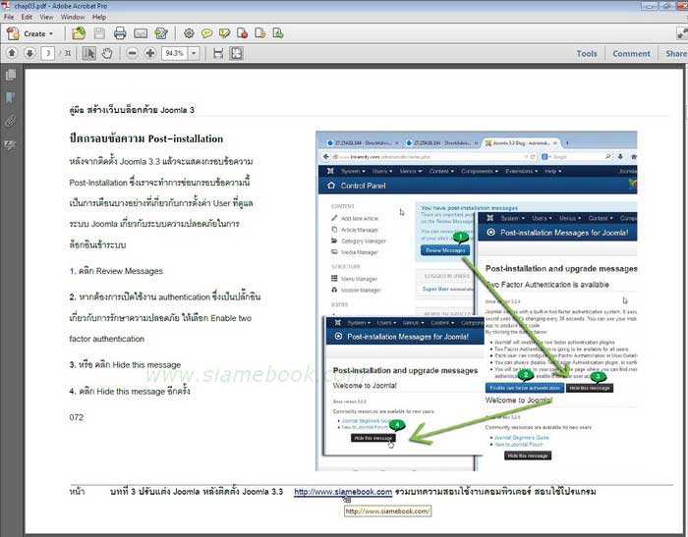
Task: Click the '/ 31' total page count
Action: (65, 53)
